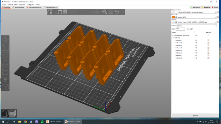Open the 20% infill dropdown

(x=180, y=29)
